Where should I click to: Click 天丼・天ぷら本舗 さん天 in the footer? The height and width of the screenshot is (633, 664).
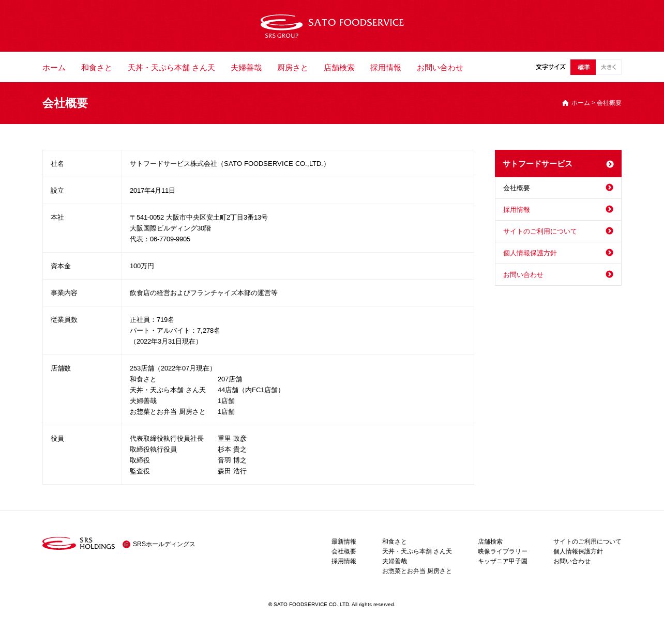click(417, 551)
